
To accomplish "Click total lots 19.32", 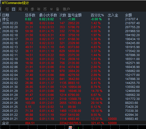I will pyautogui.click(x=29, y=59).
